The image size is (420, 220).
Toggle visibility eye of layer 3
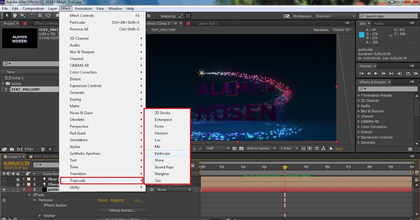pyautogui.click(x=4, y=190)
